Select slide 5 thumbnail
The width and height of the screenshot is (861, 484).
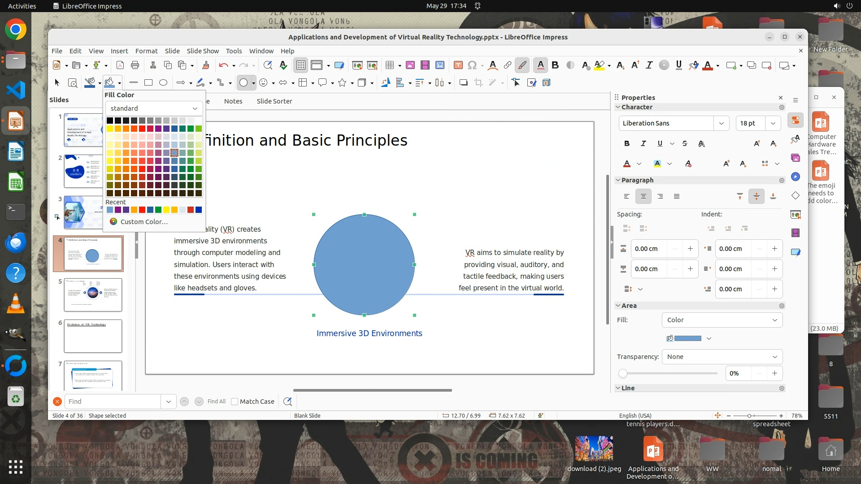93,294
